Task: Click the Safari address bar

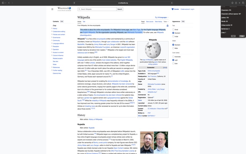Action: 123,3
